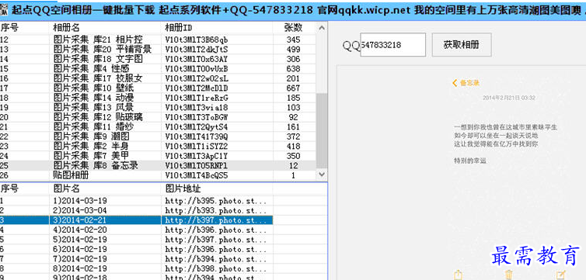Click the URL for picture 1)2014-03-19
This screenshot has height=280, width=586.
(216, 201)
